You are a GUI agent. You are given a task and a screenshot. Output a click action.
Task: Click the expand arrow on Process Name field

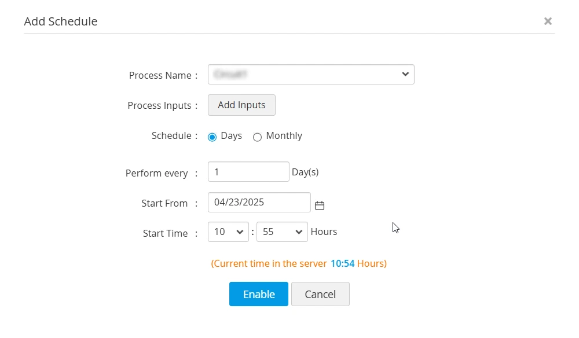(x=405, y=74)
